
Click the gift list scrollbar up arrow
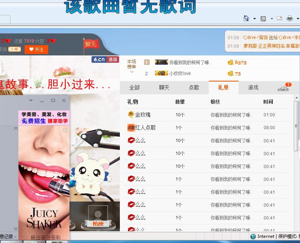click(x=297, y=98)
